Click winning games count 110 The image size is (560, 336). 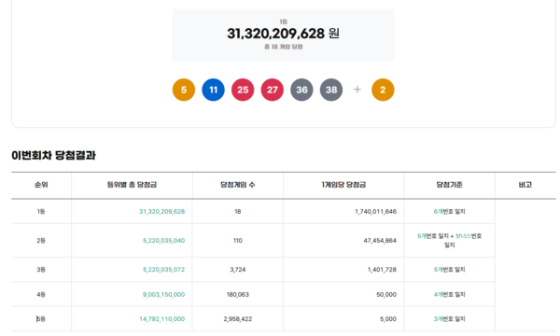coord(238,240)
